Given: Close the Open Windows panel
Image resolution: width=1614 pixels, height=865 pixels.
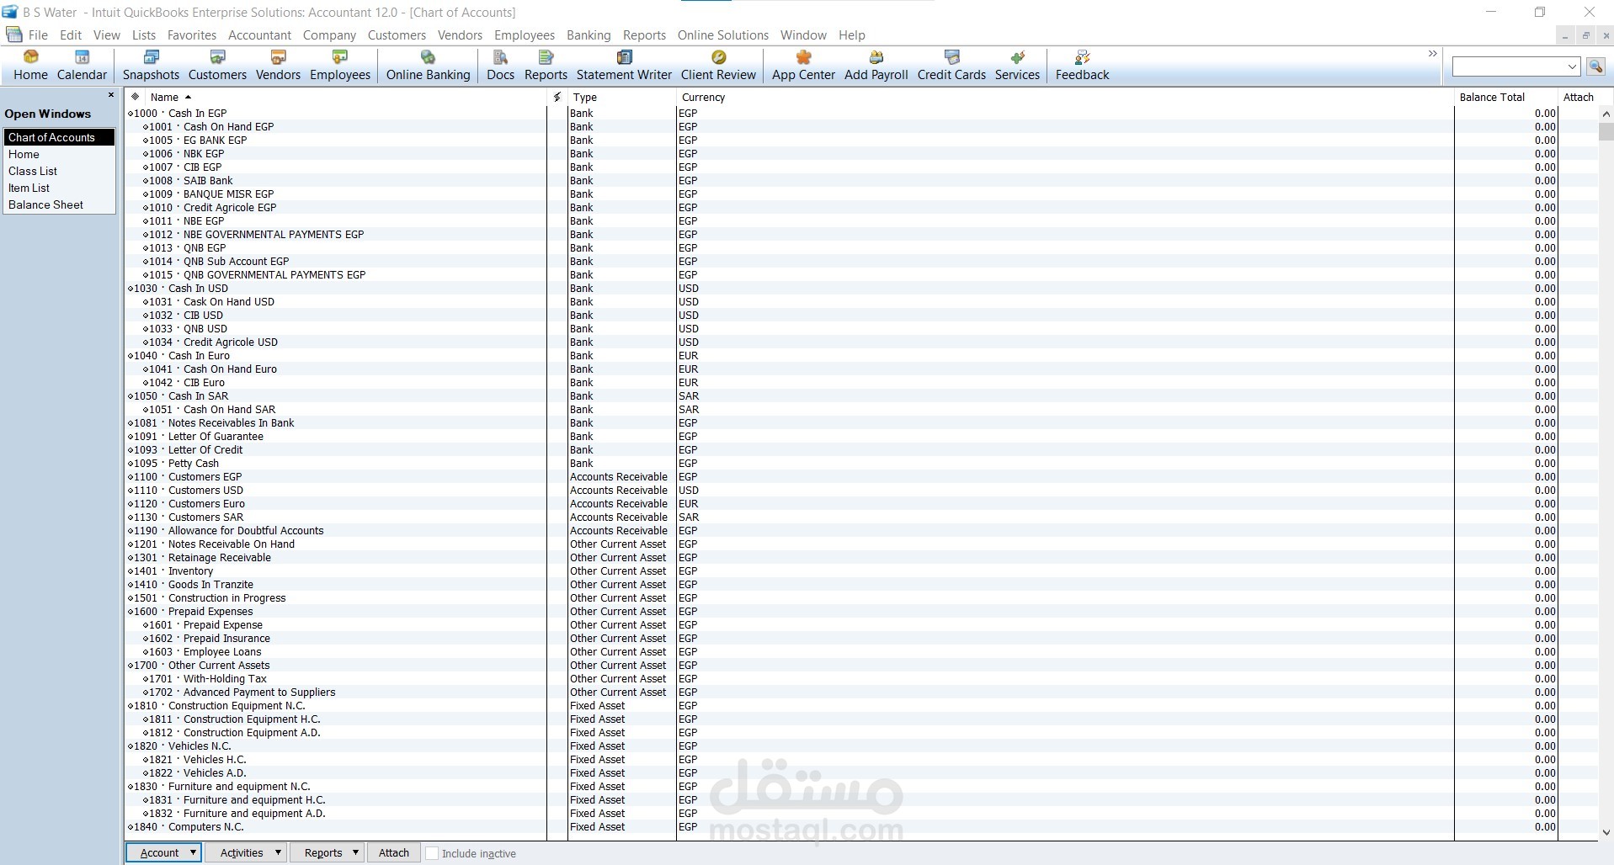Looking at the screenshot, I should tap(111, 95).
